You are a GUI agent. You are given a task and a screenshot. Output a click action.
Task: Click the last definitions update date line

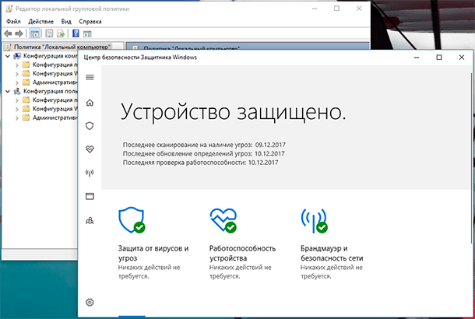coord(203,153)
